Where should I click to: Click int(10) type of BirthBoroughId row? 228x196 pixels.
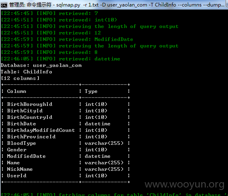[96, 104]
